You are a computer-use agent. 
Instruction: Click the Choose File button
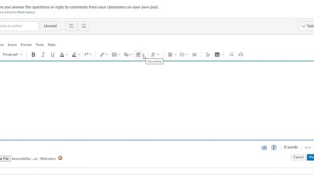click(5, 158)
